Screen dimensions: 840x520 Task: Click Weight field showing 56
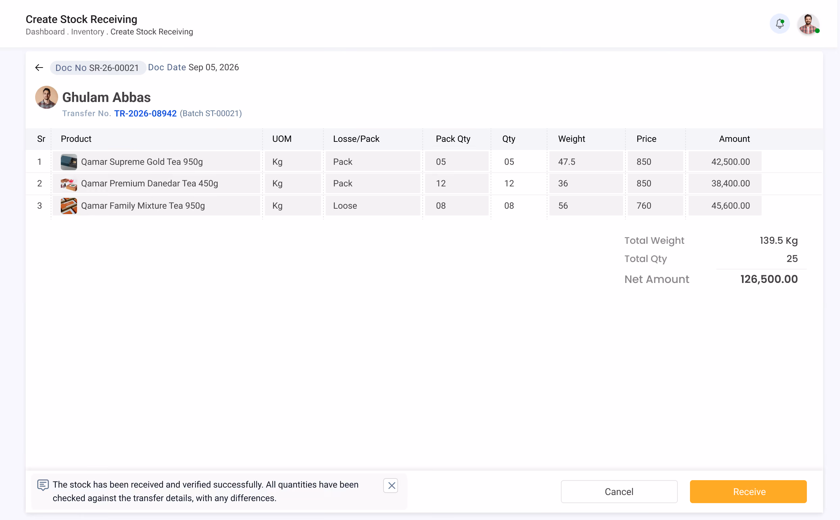tap(586, 206)
